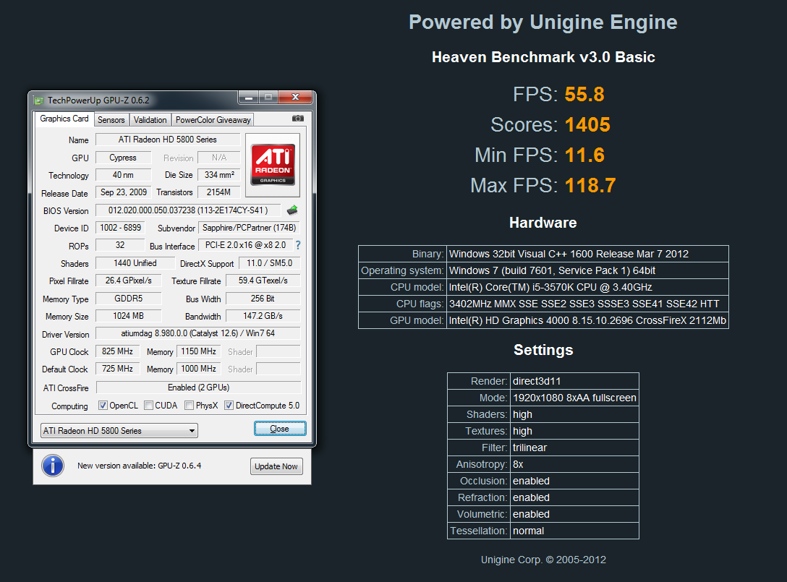Close the GPU-Z window with the red X

(x=295, y=98)
